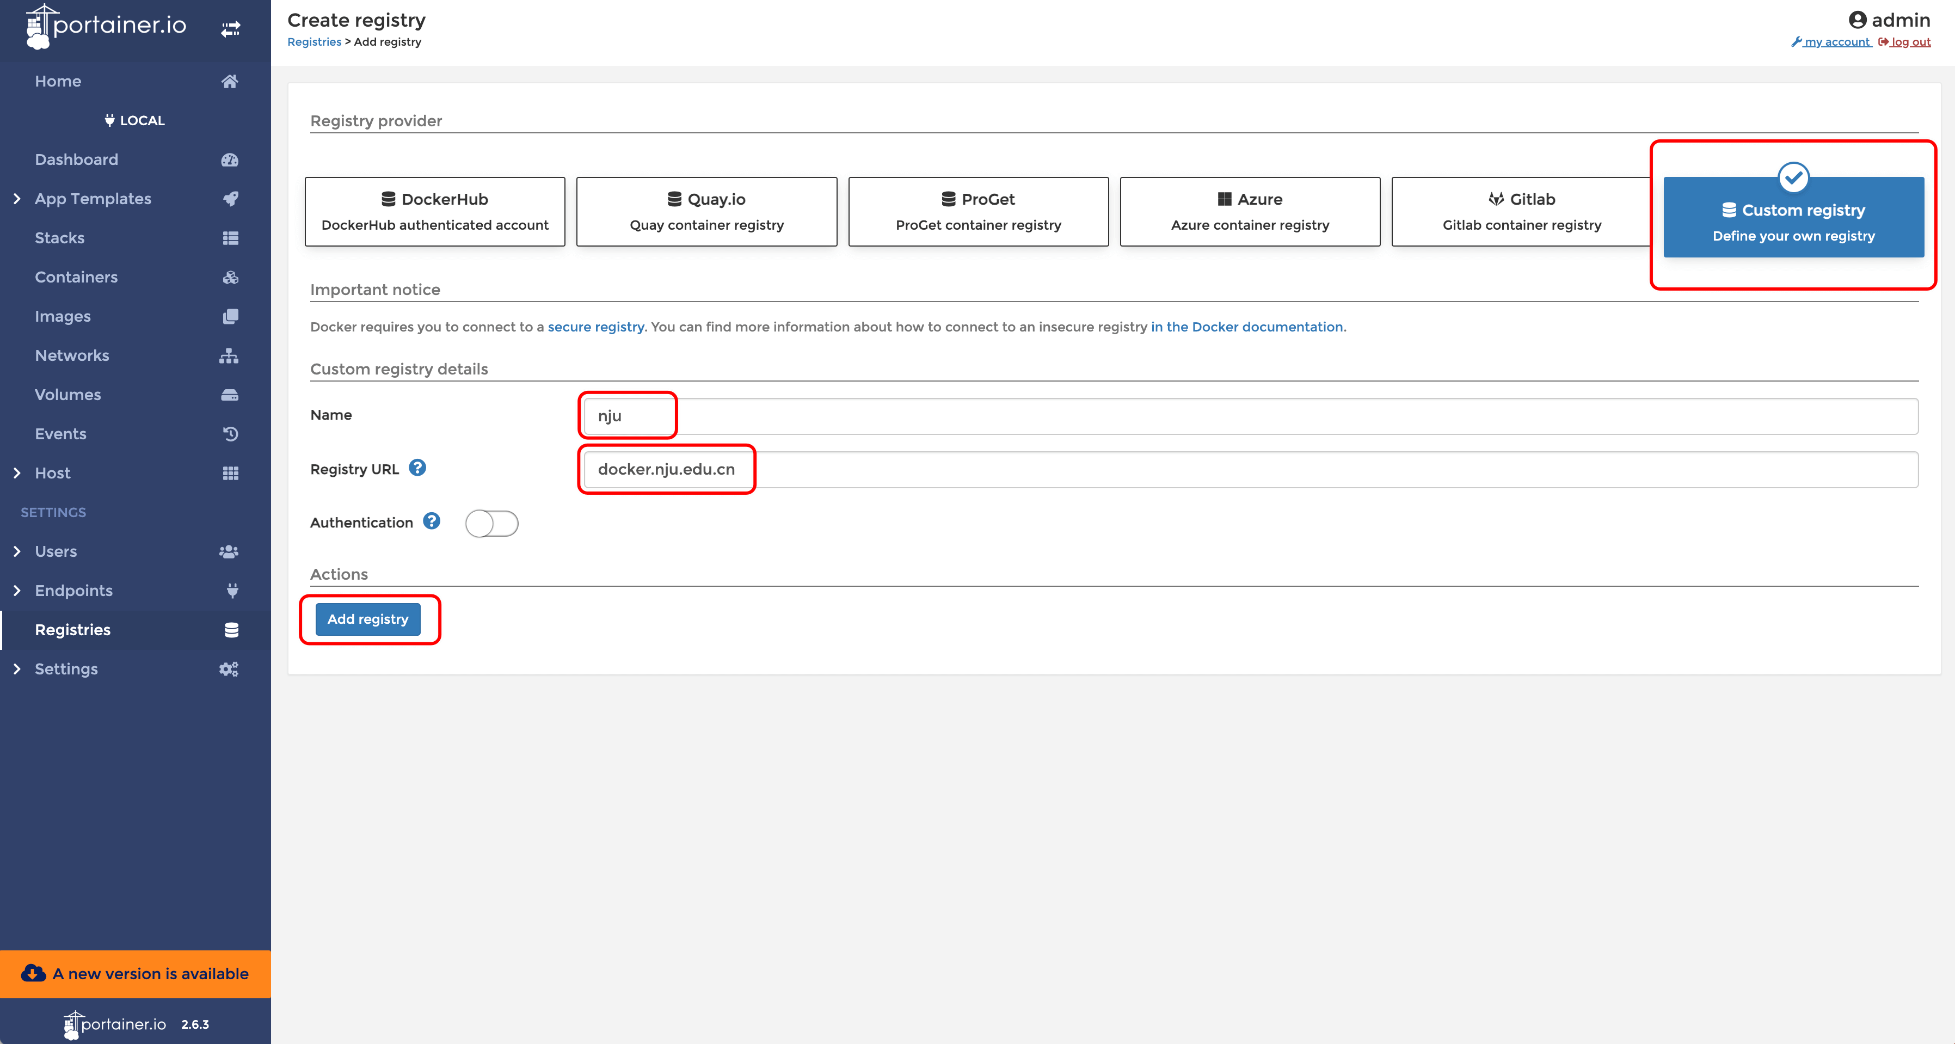Click the Stacks list icon
1955x1044 pixels.
click(x=231, y=238)
